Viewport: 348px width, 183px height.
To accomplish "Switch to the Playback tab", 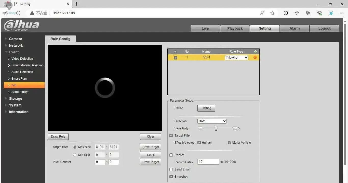I will (x=235, y=28).
